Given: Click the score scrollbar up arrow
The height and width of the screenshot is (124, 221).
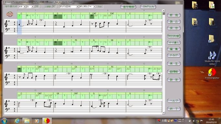Looking at the screenshot, I should click(163, 11).
